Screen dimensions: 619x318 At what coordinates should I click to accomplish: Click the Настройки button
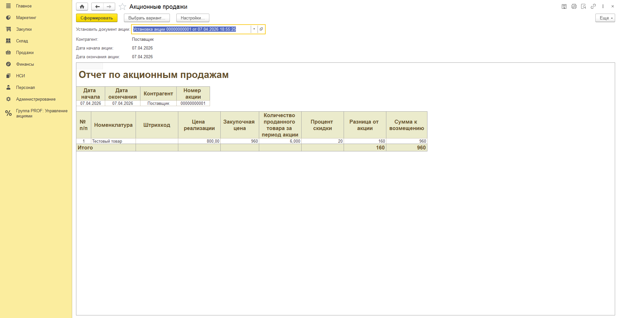pyautogui.click(x=193, y=18)
